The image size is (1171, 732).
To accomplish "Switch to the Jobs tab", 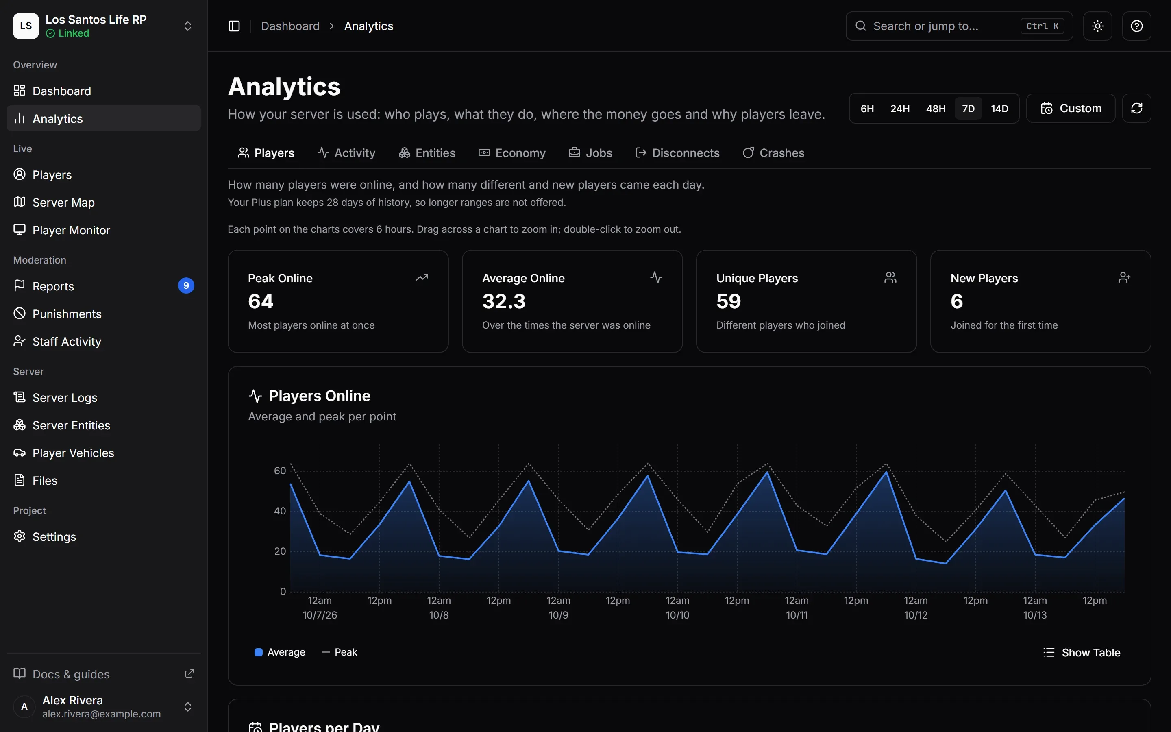I will 590,153.
